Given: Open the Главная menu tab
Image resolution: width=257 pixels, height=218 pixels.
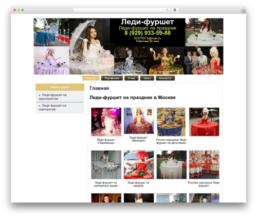Looking at the screenshot, I should tap(91, 78).
